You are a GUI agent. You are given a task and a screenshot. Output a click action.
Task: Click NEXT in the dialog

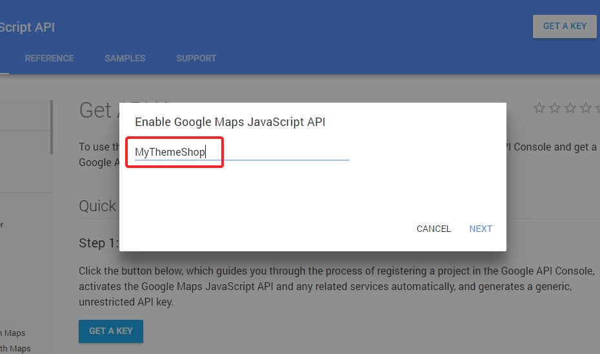[x=481, y=229]
